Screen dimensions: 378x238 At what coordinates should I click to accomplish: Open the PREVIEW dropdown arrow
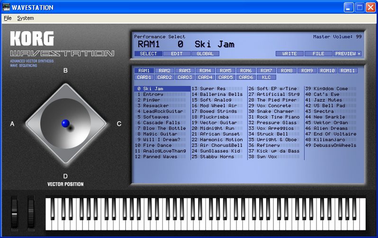359,54
